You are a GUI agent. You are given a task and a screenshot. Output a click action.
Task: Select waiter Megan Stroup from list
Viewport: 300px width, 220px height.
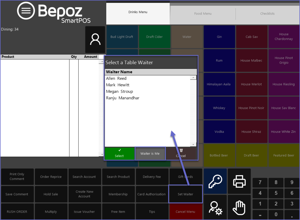point(120,91)
